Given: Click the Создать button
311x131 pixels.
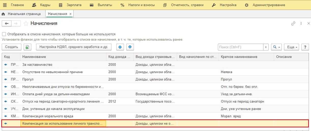Looking at the screenshot, I should pos(11,47).
